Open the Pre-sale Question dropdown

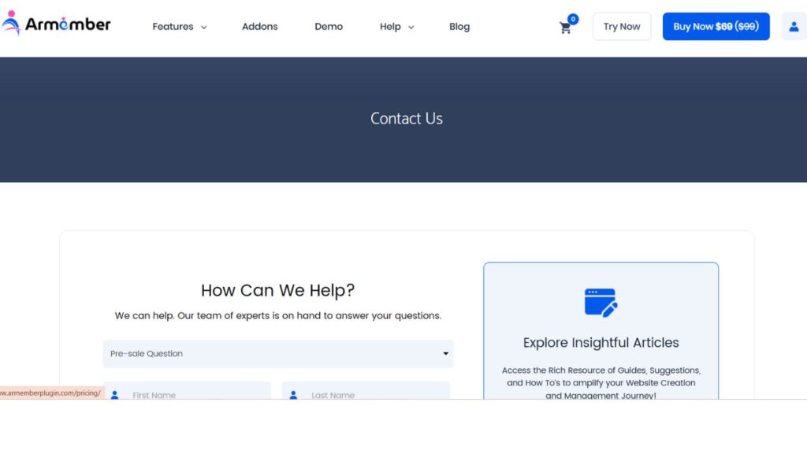(278, 354)
